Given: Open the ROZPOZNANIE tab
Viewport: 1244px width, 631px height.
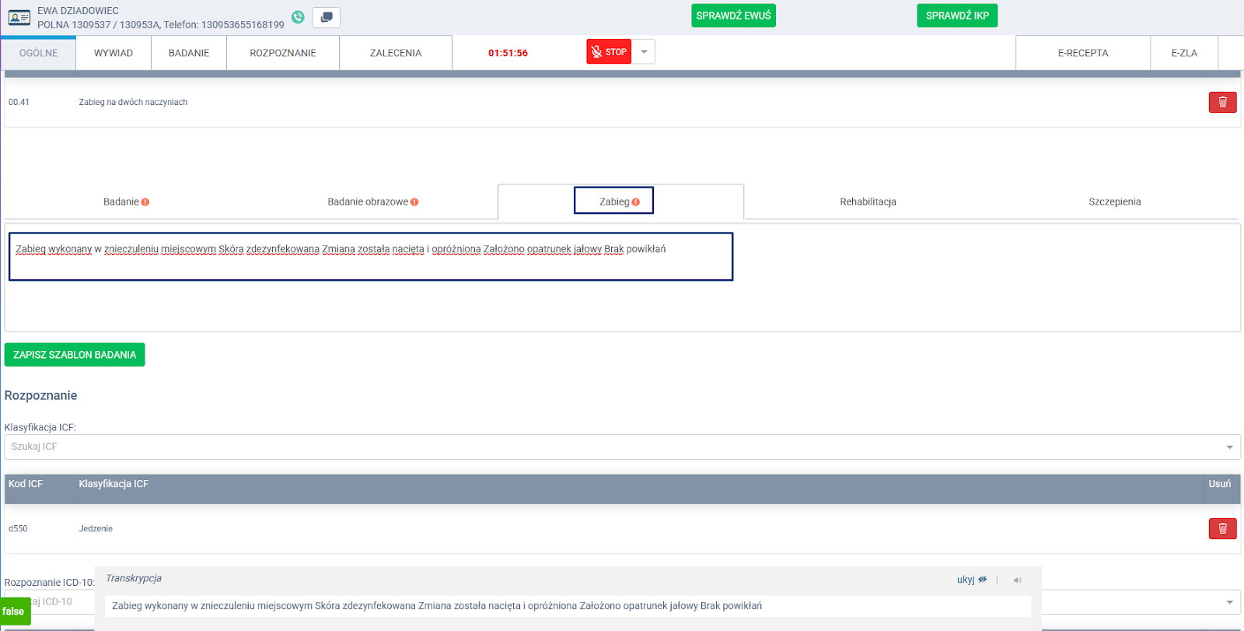Looking at the screenshot, I should tap(282, 53).
